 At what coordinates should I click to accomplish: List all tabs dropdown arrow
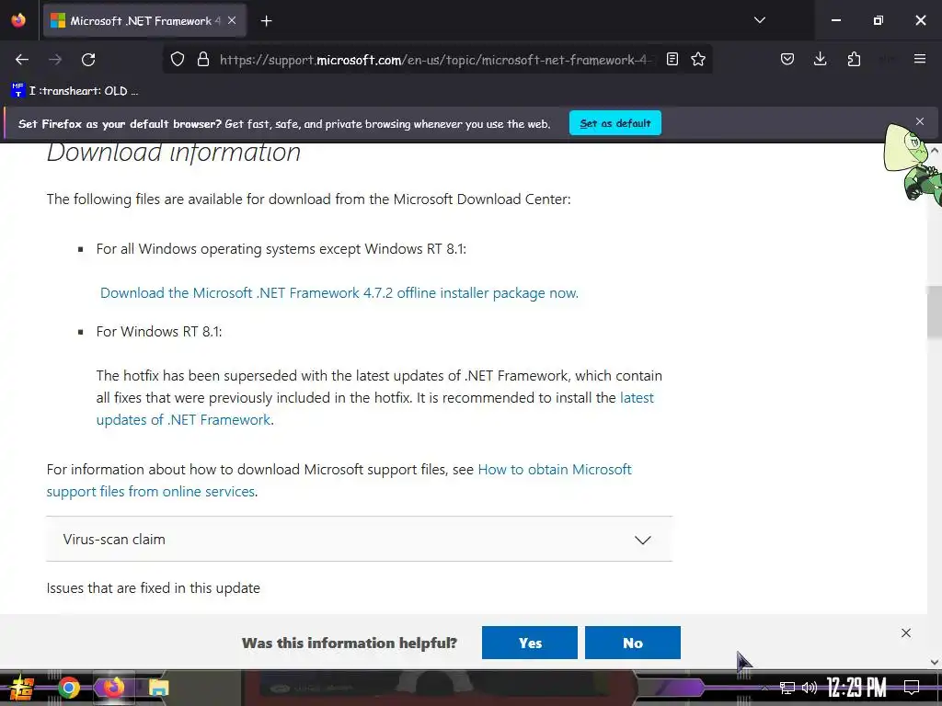click(x=759, y=20)
